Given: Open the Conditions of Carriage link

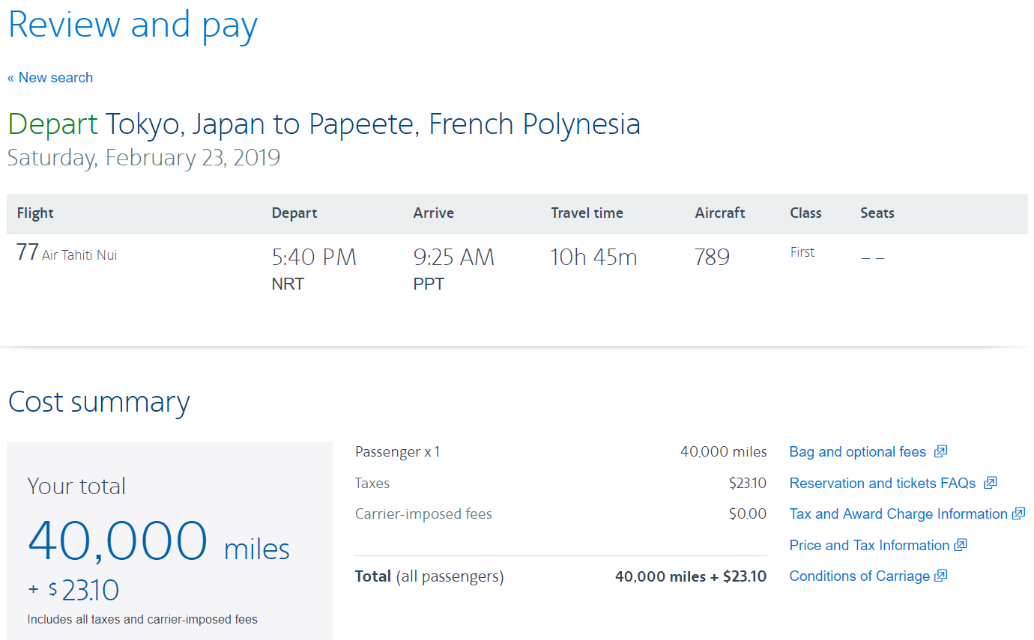Looking at the screenshot, I should [859, 576].
